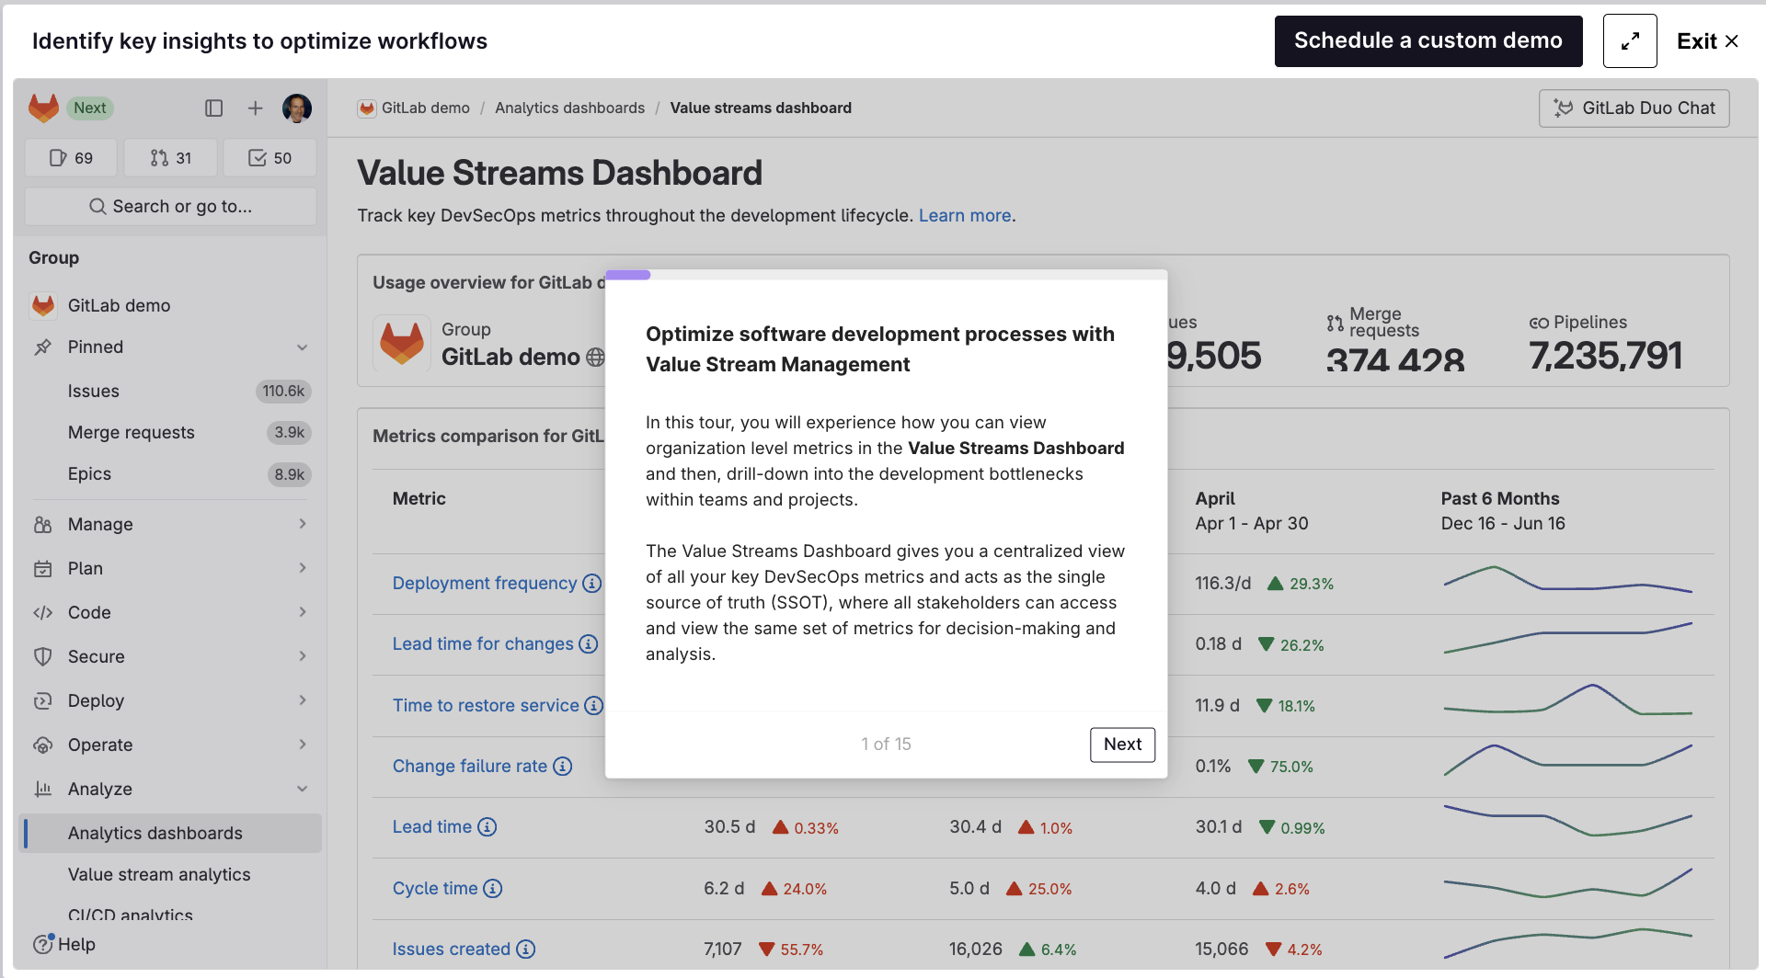Click the pin icon beside Pinned
The width and height of the screenshot is (1766, 978).
pos(42,347)
